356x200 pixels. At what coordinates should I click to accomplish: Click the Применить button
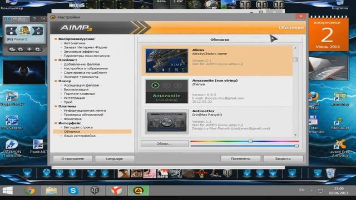240,159
